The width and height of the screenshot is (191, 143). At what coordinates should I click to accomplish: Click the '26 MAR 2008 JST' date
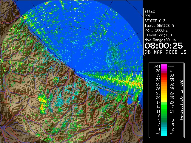[x=167, y=52]
